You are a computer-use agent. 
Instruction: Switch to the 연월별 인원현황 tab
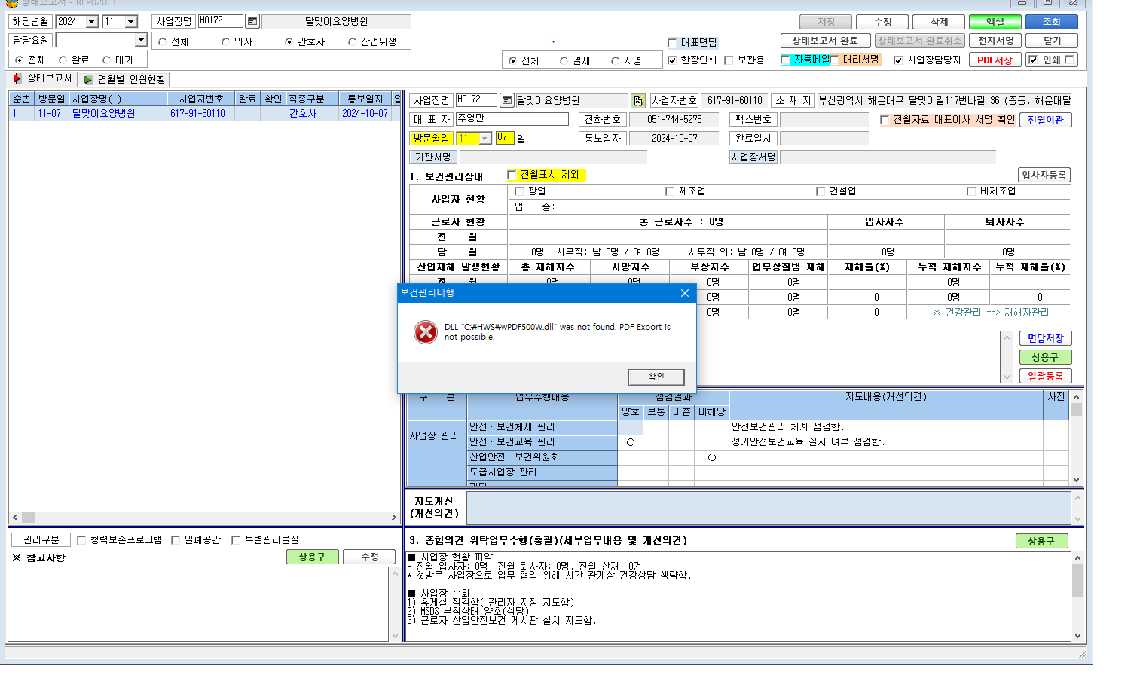tap(125, 79)
